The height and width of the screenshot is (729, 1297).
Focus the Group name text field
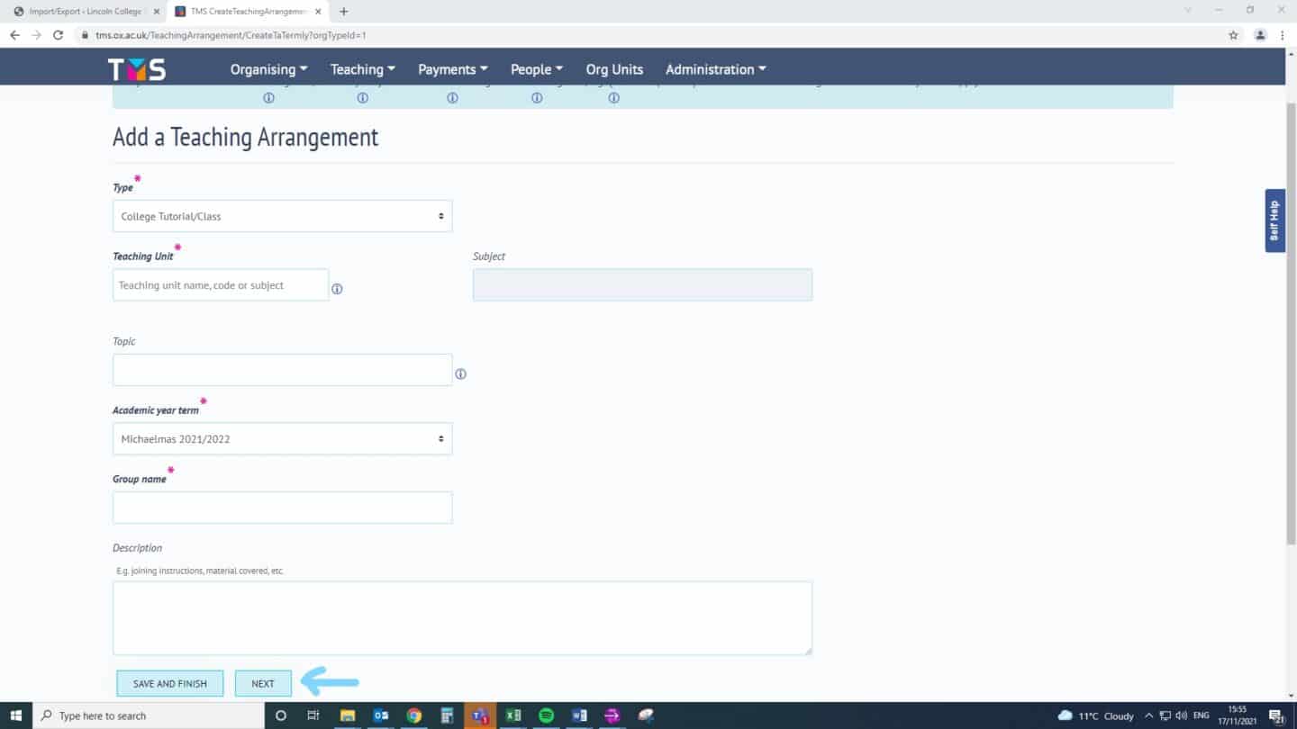[x=282, y=508]
